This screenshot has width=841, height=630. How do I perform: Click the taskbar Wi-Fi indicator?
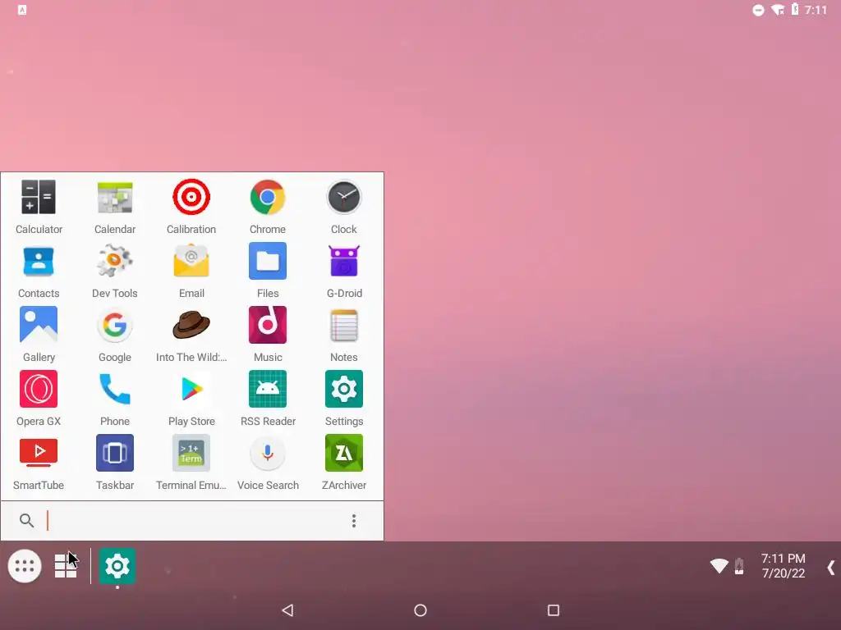(x=719, y=566)
